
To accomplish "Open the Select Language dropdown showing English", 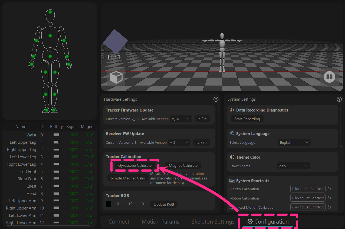I will 294,142.
